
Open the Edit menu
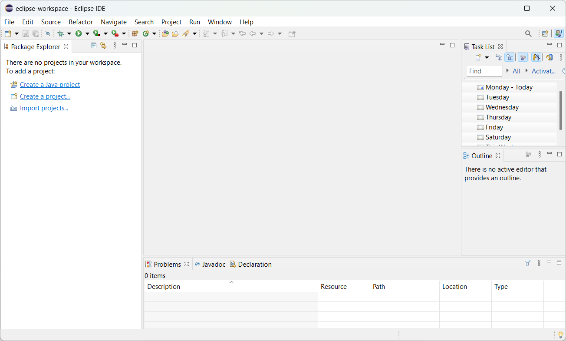pos(28,22)
